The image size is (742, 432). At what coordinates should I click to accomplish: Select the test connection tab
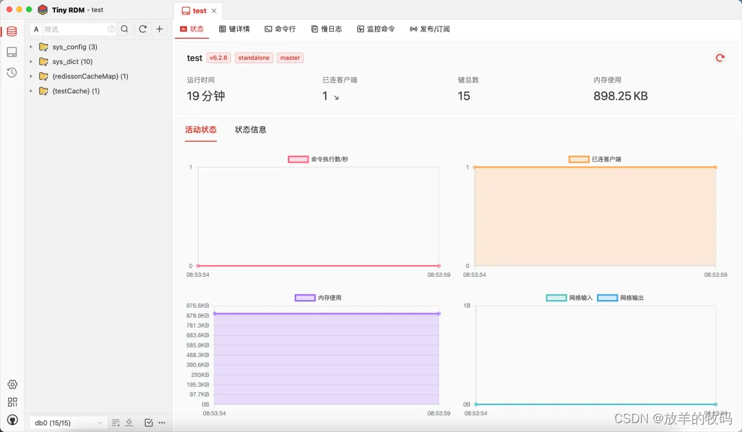point(198,10)
